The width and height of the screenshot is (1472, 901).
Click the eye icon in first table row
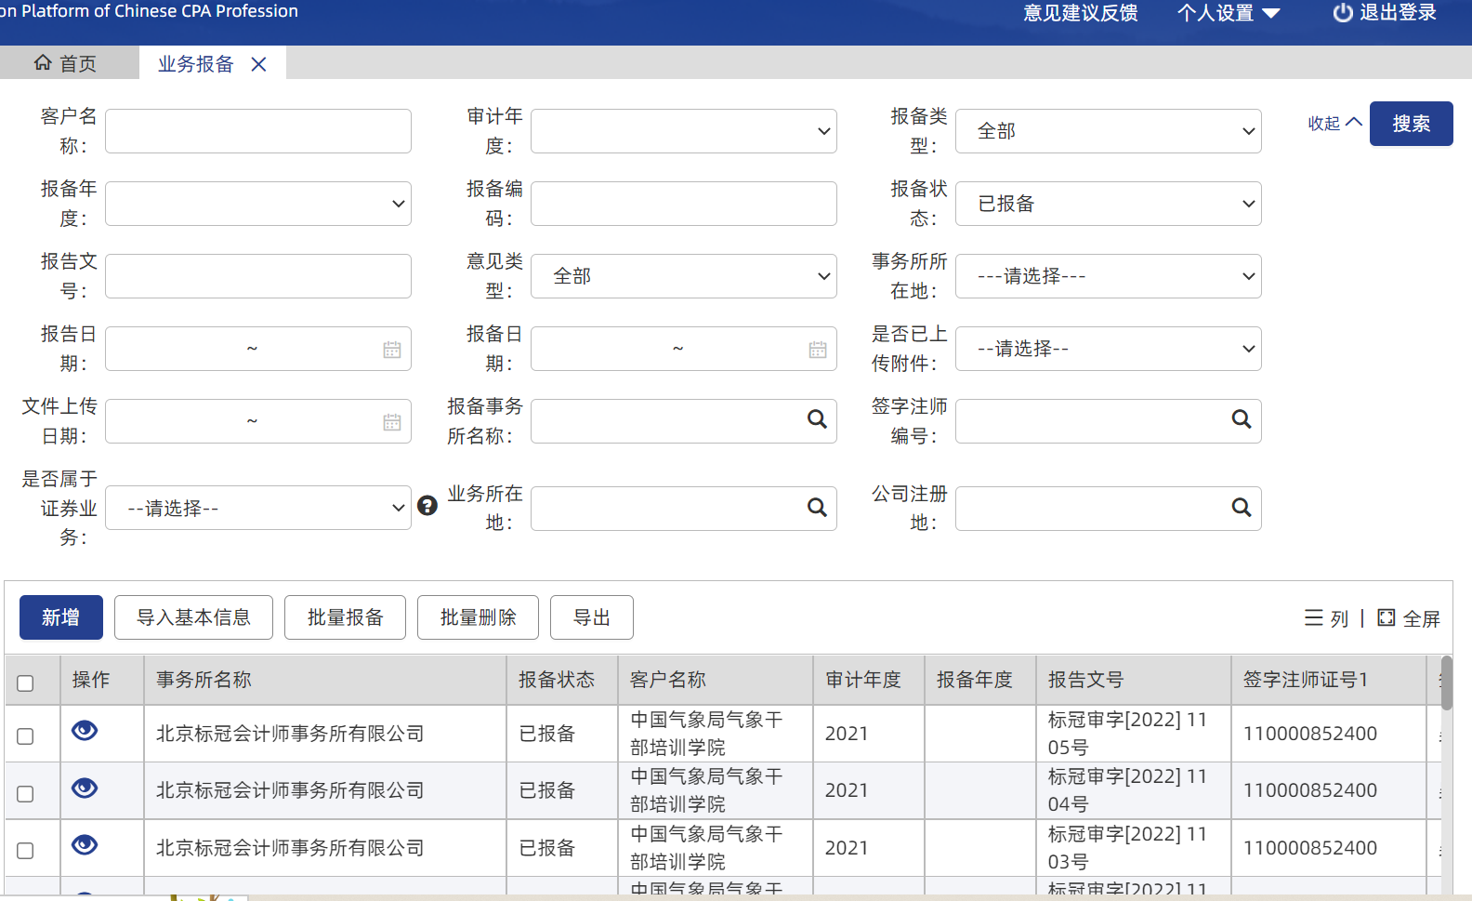(85, 731)
